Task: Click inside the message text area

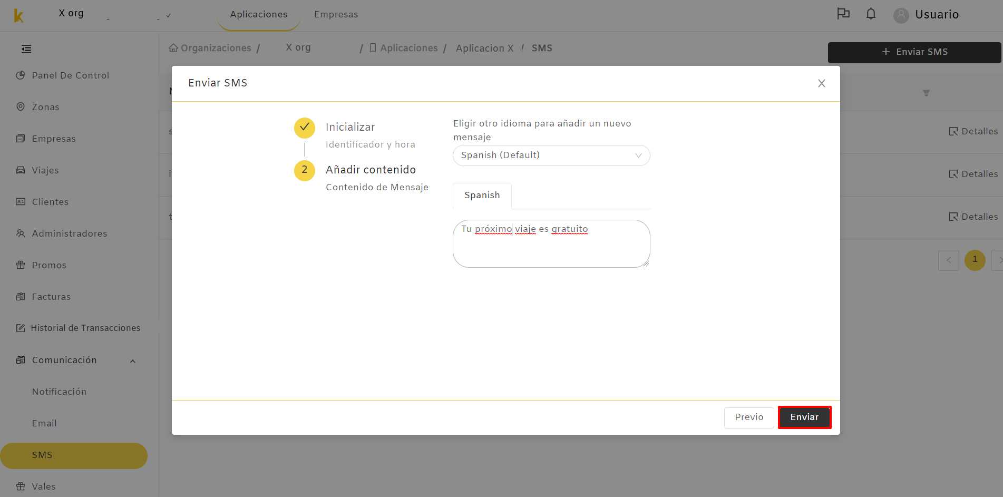Action: coord(551,244)
